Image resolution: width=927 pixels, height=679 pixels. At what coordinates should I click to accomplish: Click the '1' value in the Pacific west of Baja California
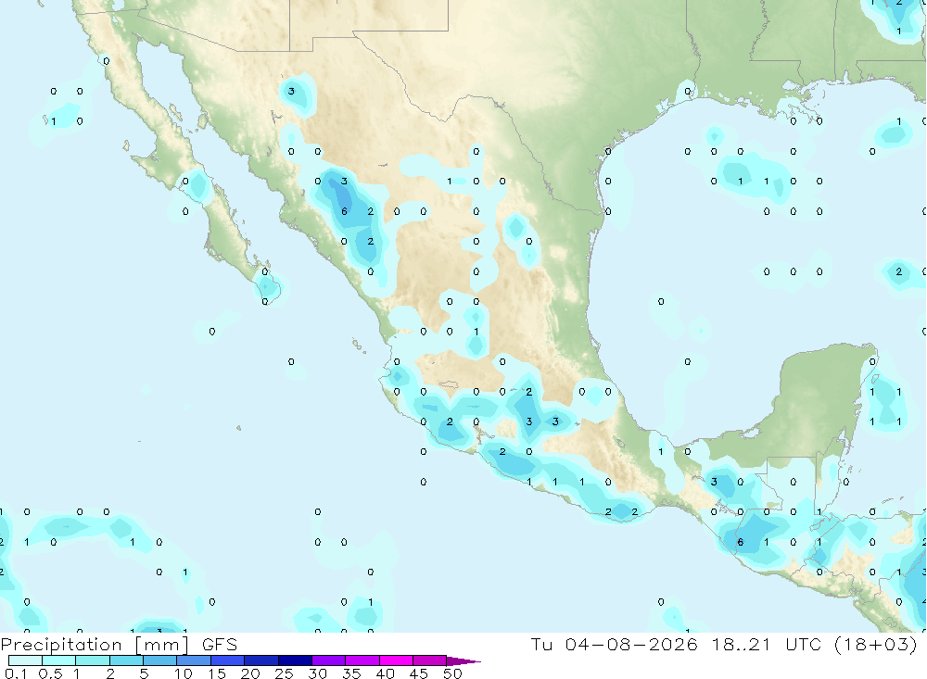[x=54, y=121]
